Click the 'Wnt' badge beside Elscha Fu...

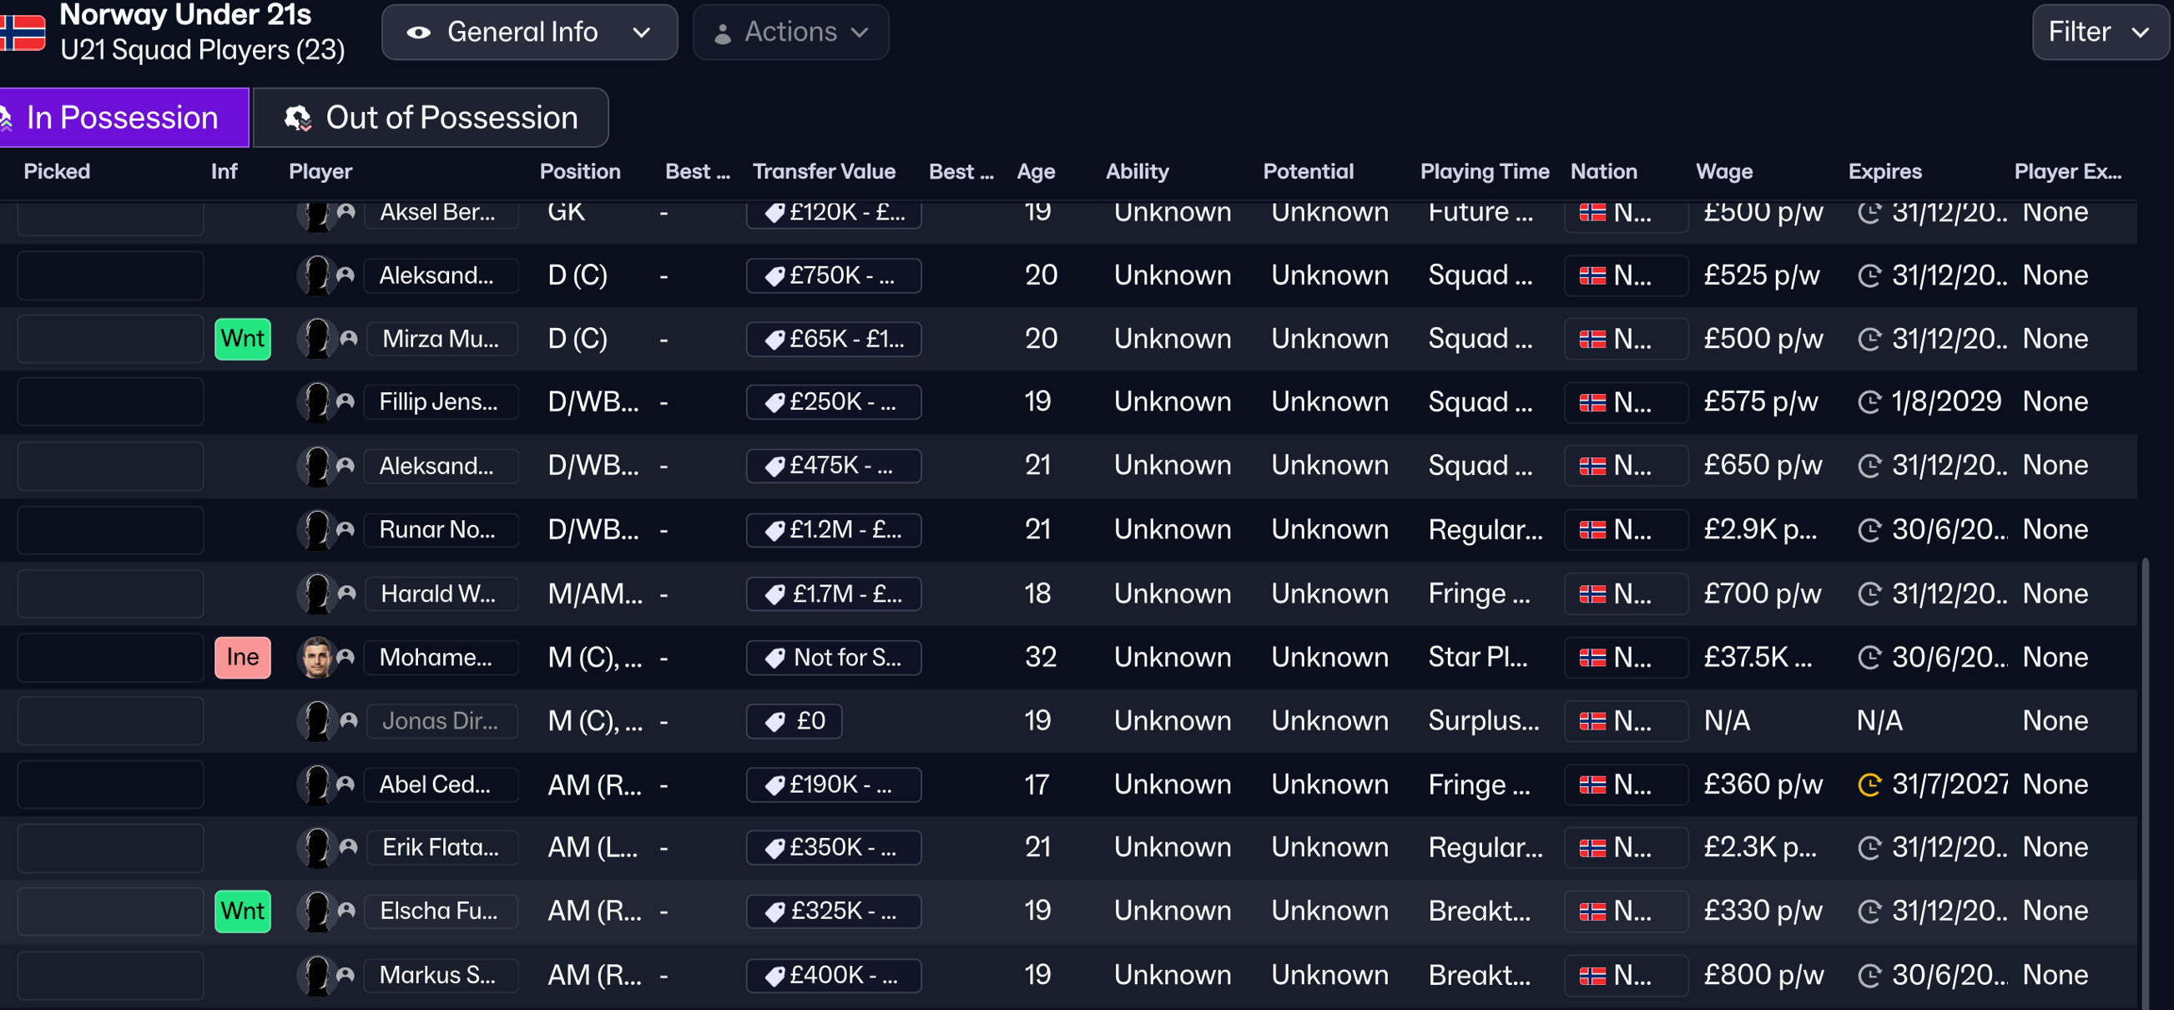coord(242,912)
